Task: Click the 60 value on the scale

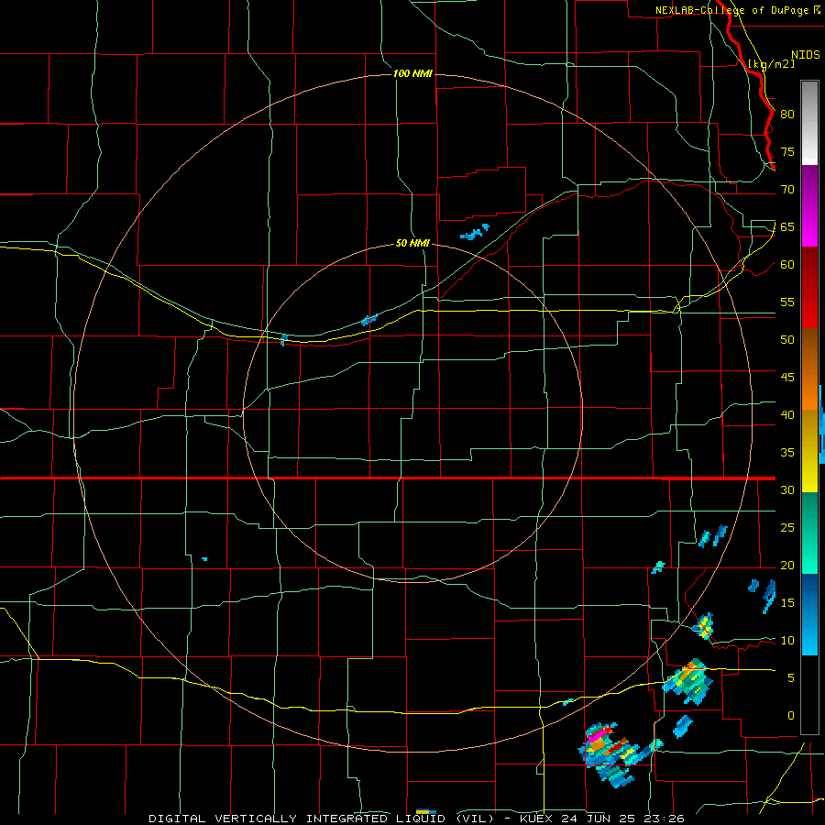Action: click(x=787, y=265)
